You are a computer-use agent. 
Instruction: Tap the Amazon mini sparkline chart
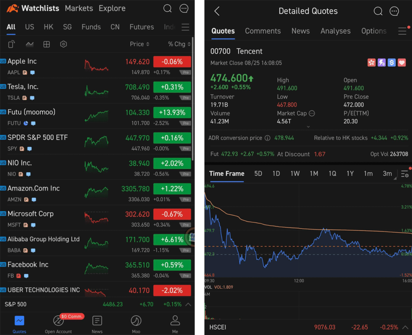tap(96, 193)
